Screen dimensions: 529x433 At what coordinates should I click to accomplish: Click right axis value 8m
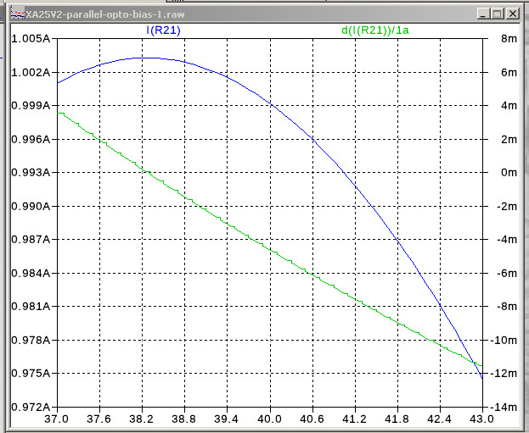point(509,39)
